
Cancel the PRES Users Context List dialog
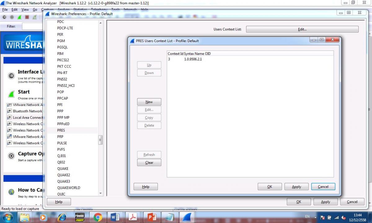[323, 187]
